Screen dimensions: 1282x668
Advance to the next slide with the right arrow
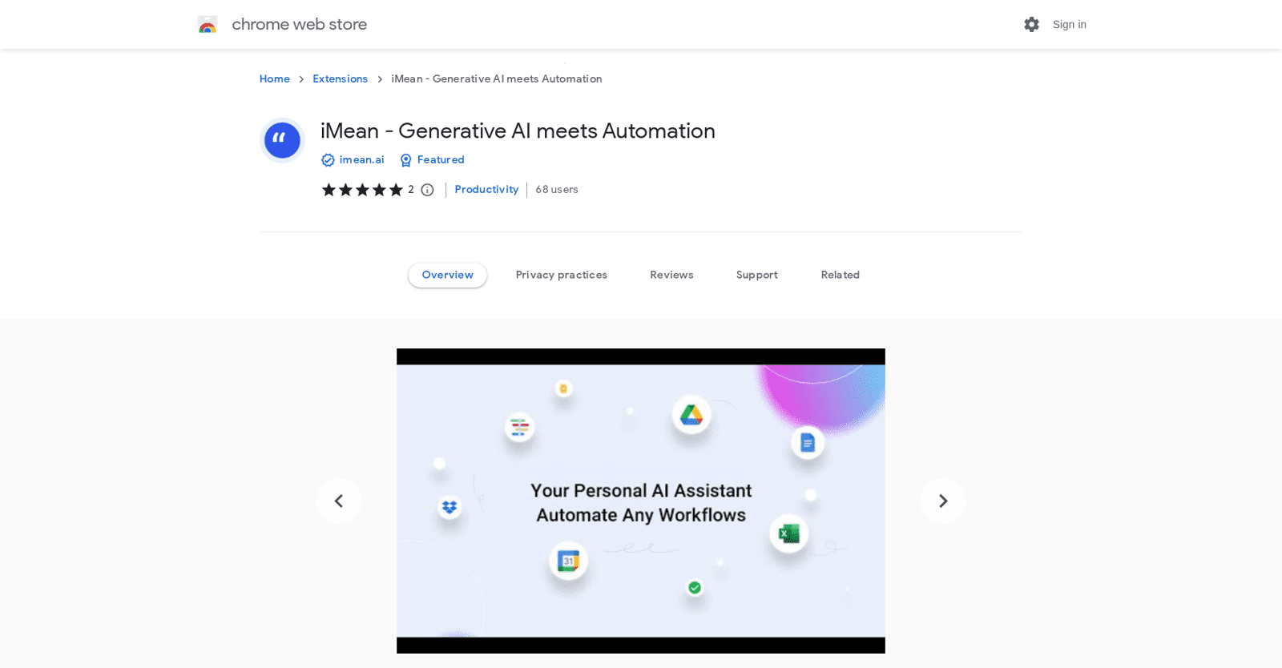[943, 501]
